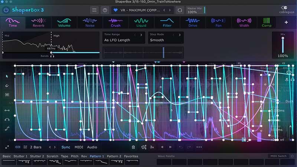
Task: Toggle the MIDI Switch button
Action: coord(278,156)
